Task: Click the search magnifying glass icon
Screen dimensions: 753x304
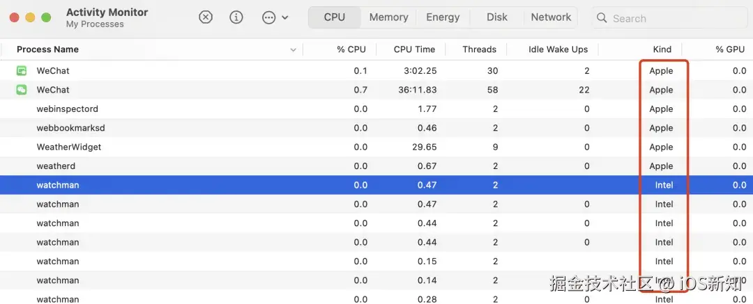Action: [x=602, y=19]
